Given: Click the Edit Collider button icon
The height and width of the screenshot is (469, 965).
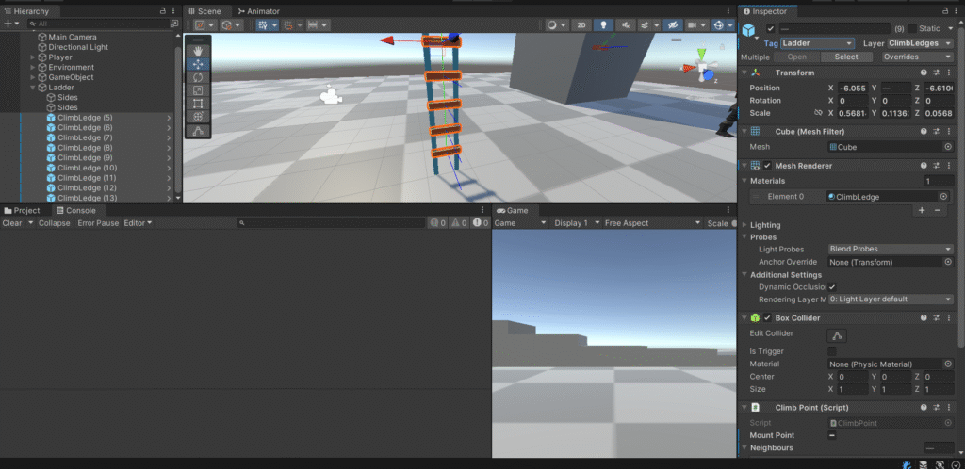Looking at the screenshot, I should (x=837, y=335).
